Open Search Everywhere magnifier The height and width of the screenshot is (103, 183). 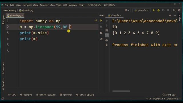click(x=174, y=10)
